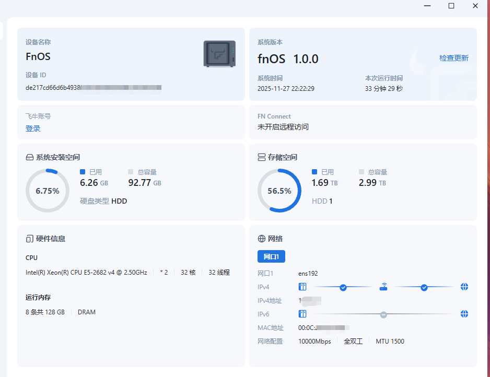Click the 检查更新 link
This screenshot has height=377, width=490.
click(x=453, y=58)
